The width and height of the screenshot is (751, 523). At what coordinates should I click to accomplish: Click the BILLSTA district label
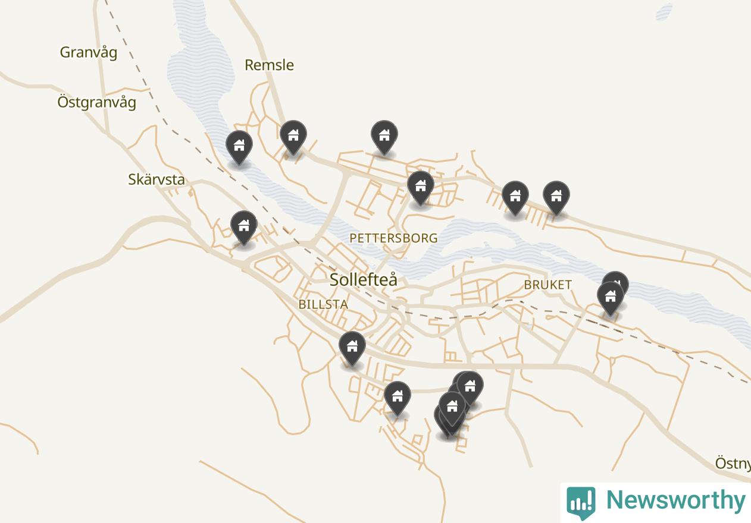point(323,304)
